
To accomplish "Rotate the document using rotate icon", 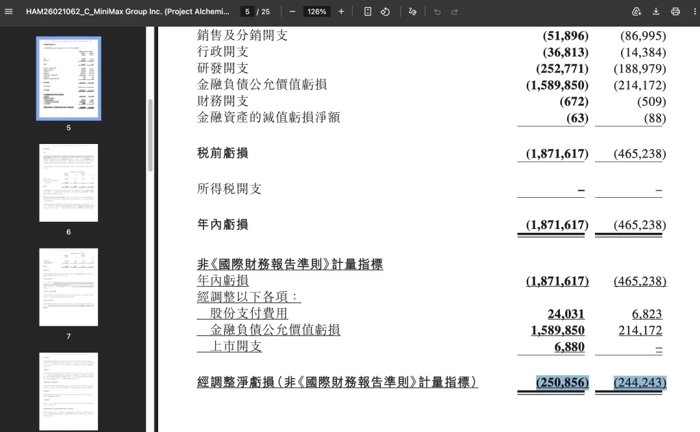I will (x=386, y=11).
